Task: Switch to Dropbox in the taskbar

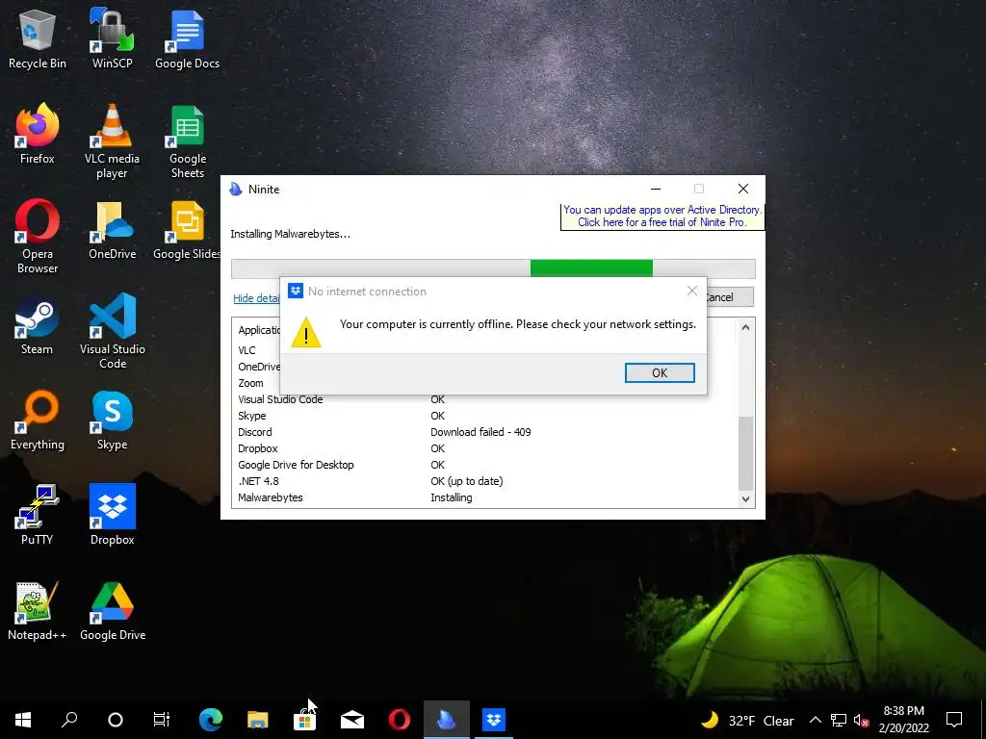Action: pyautogui.click(x=494, y=720)
